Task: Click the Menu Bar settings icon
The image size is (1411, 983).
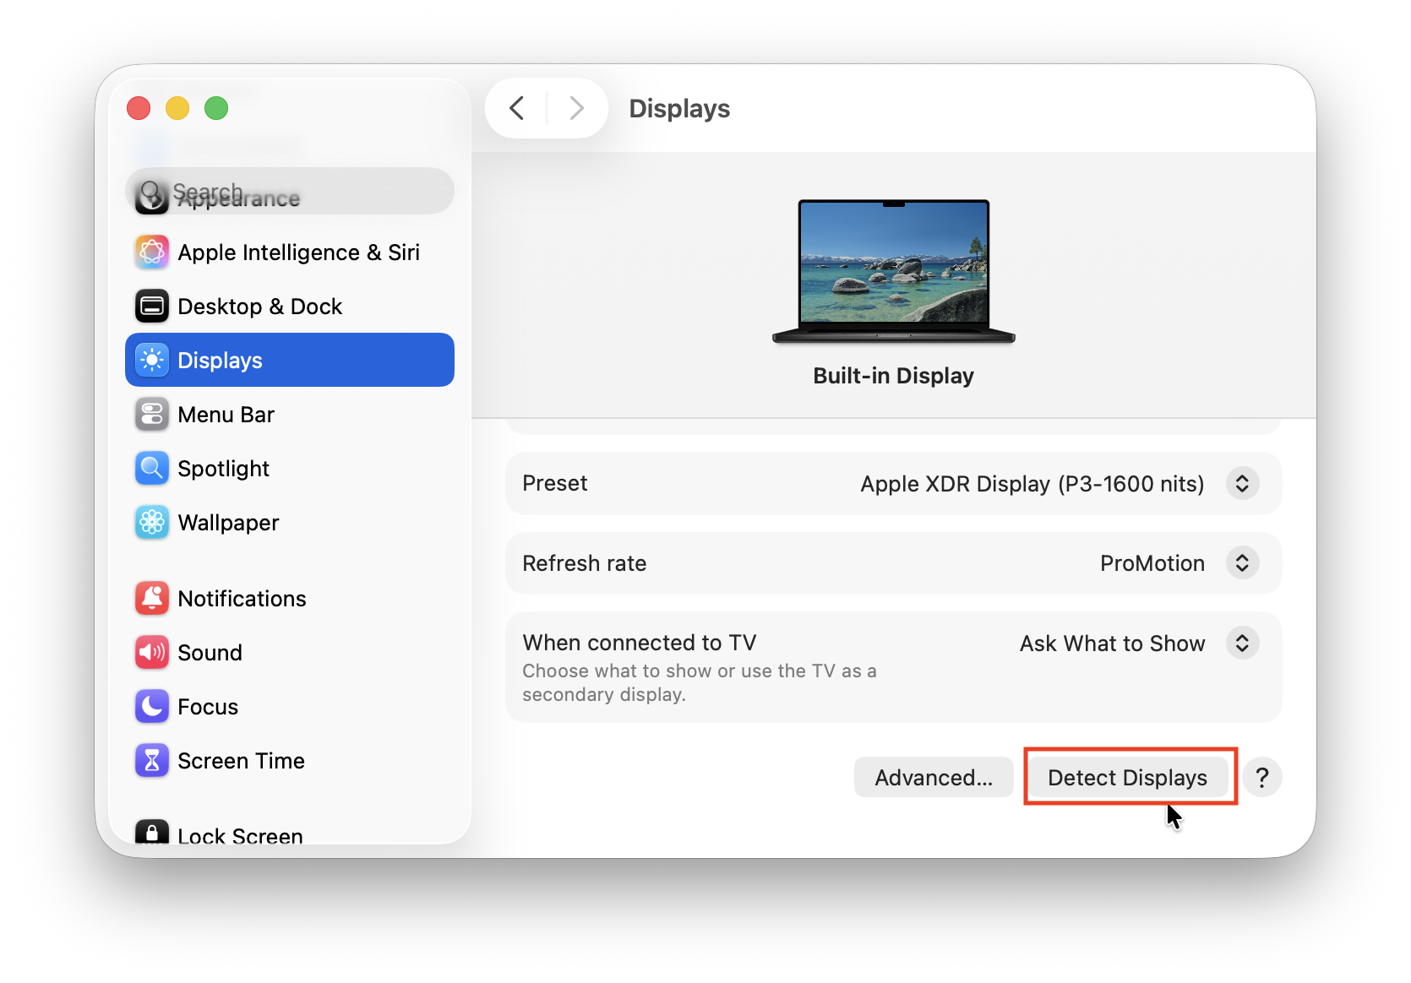Action: [x=152, y=414]
